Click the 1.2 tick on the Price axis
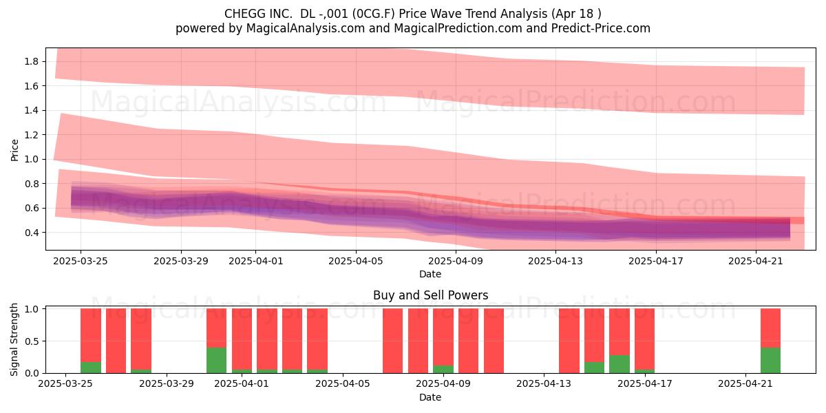826x413 pixels. [32, 135]
